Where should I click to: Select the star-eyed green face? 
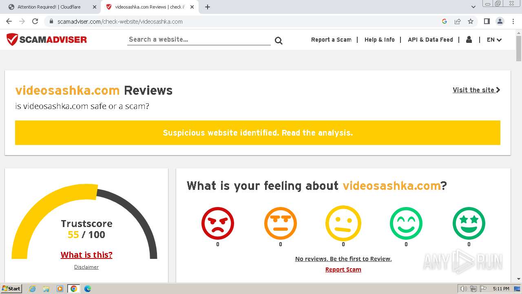click(469, 223)
